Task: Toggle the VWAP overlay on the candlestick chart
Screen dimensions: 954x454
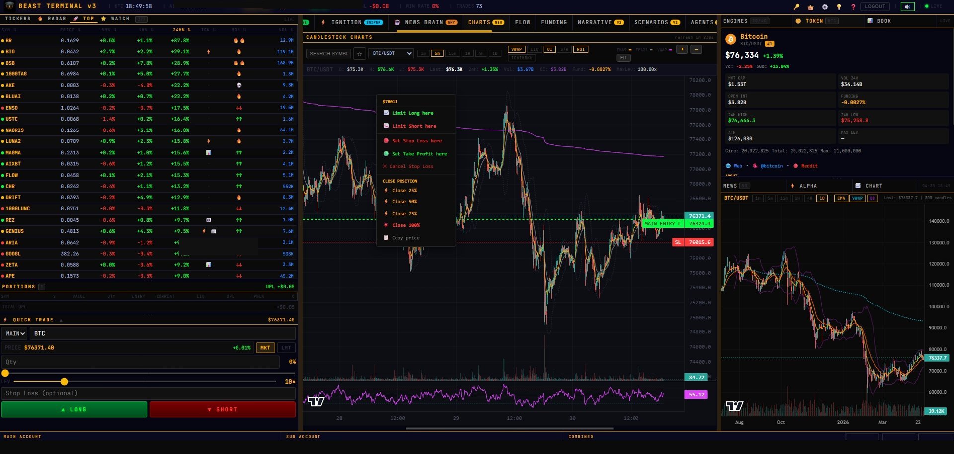Action: [x=517, y=49]
